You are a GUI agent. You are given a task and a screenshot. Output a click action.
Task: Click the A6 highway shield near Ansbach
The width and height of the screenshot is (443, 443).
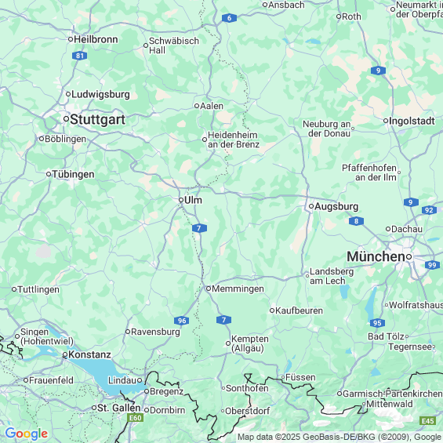229,18
